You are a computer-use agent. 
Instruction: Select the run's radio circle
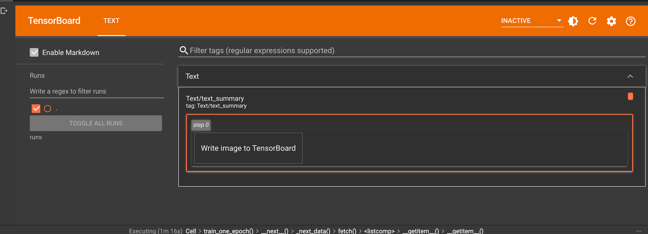pos(48,109)
